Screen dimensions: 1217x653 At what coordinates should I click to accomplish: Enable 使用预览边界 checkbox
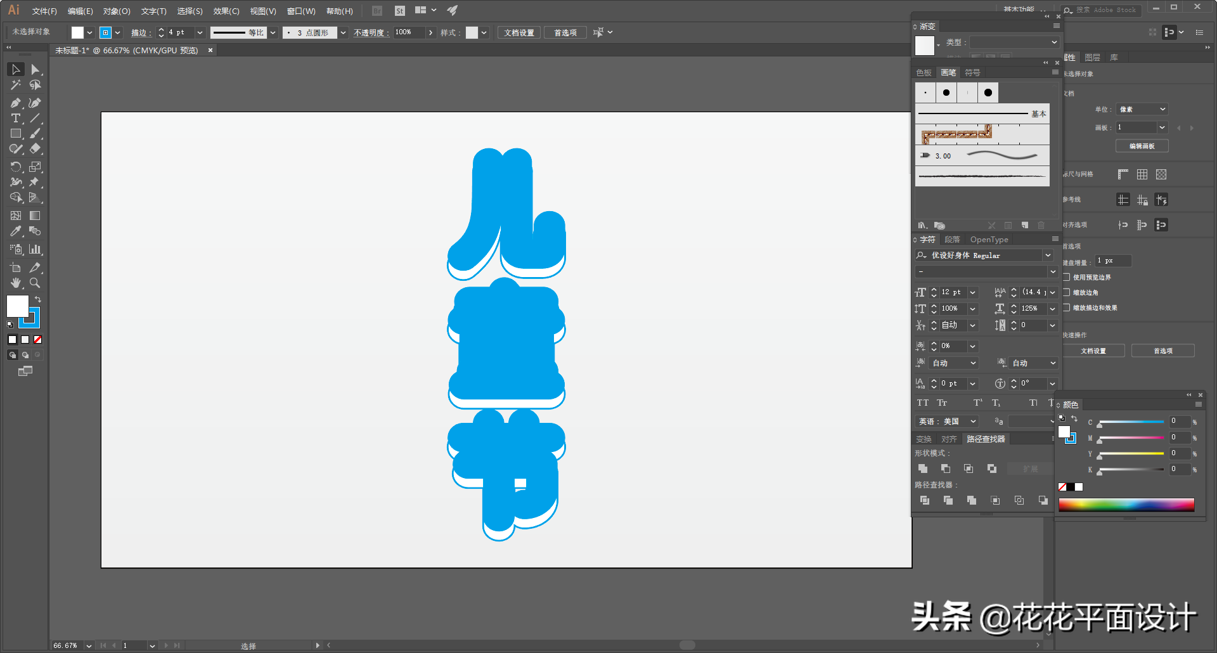click(x=1067, y=277)
